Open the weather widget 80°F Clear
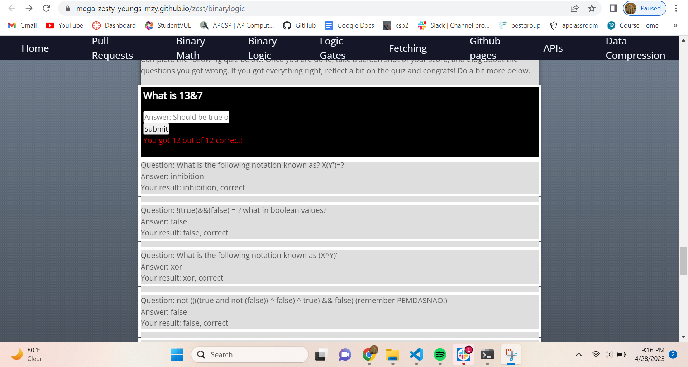This screenshot has height=367, width=688. 27,354
